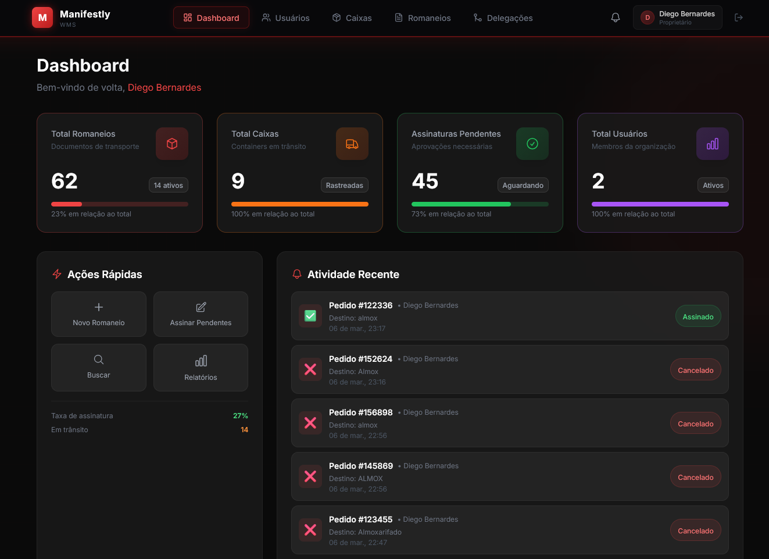This screenshot has width=769, height=559.
Task: Click red X icon of Pedido #152624
Action: coord(310,369)
